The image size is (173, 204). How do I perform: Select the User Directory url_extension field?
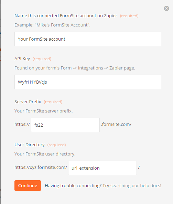(102, 168)
